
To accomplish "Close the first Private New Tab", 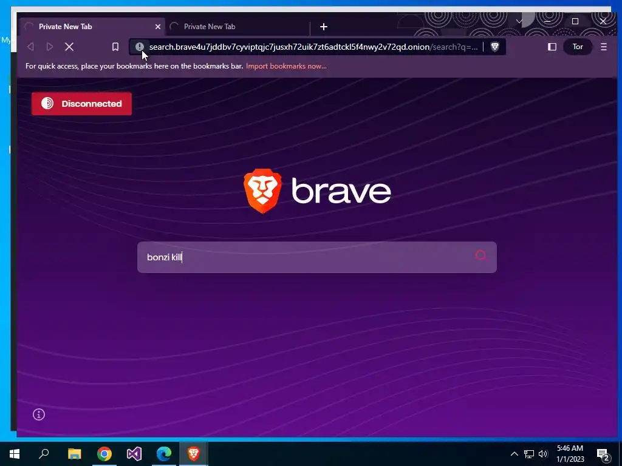I will pos(158,27).
